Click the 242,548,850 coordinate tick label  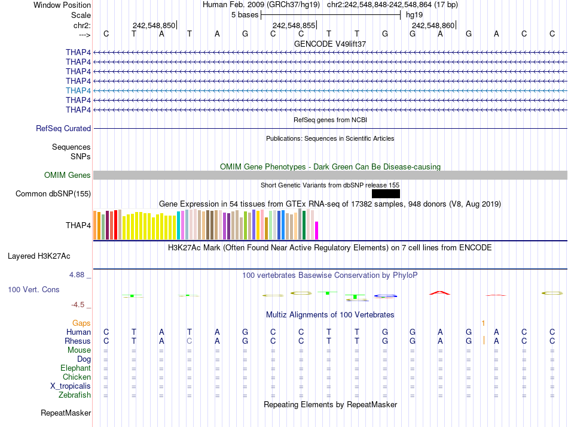click(x=154, y=25)
